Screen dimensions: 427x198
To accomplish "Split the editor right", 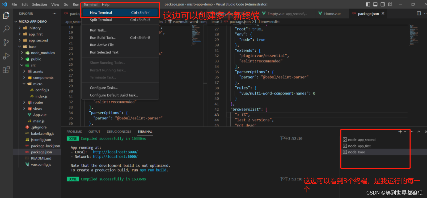I will click(x=419, y=13).
